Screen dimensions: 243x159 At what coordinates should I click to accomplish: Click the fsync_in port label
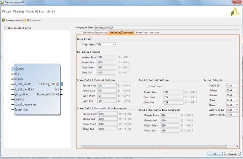(x=21, y=110)
